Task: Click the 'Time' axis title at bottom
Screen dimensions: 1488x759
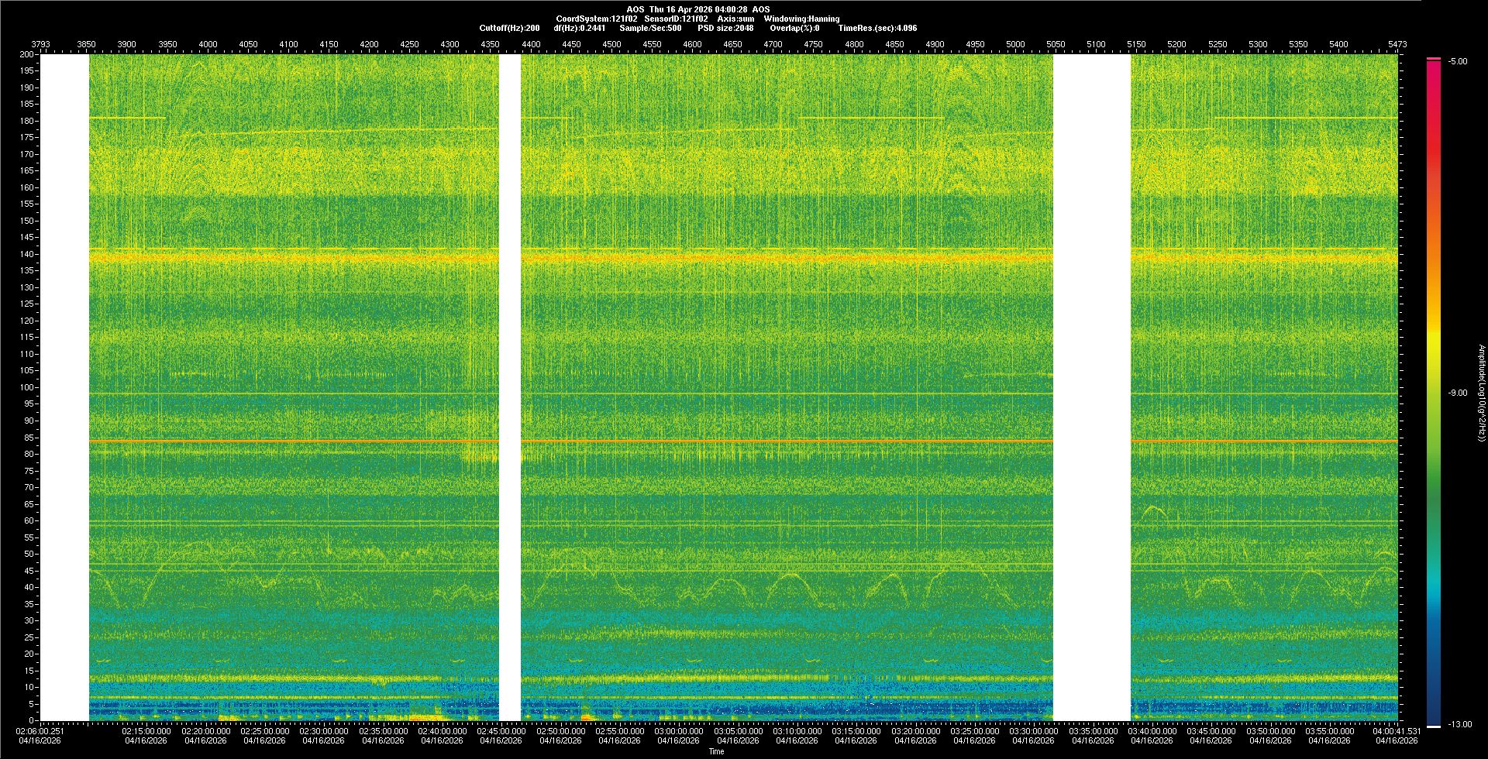Action: [x=716, y=751]
